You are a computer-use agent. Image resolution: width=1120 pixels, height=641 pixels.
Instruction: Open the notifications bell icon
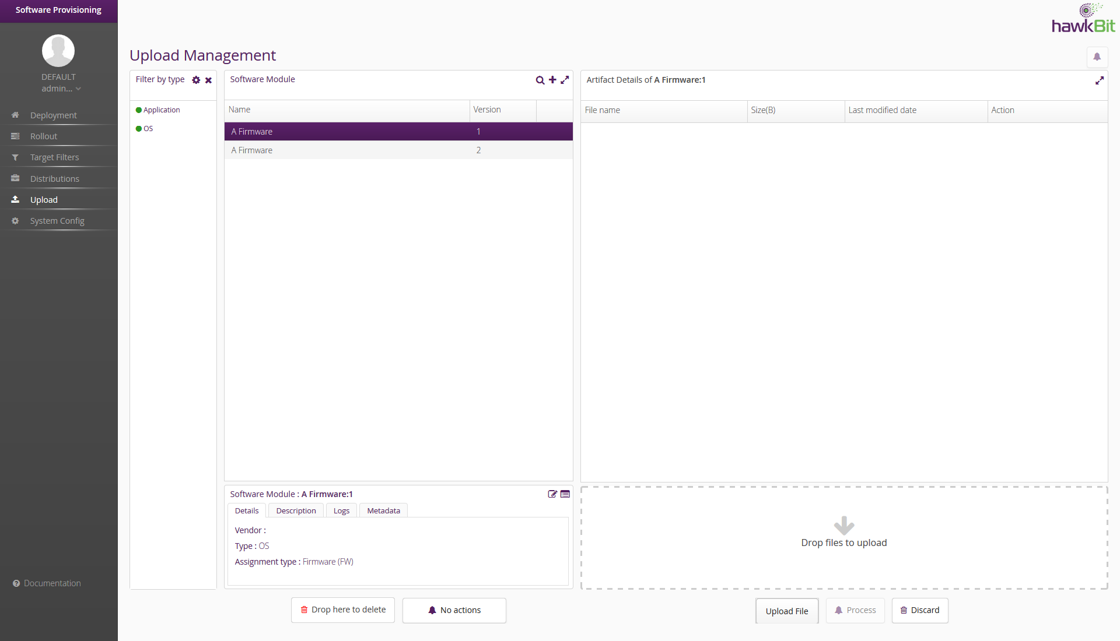click(x=1097, y=57)
